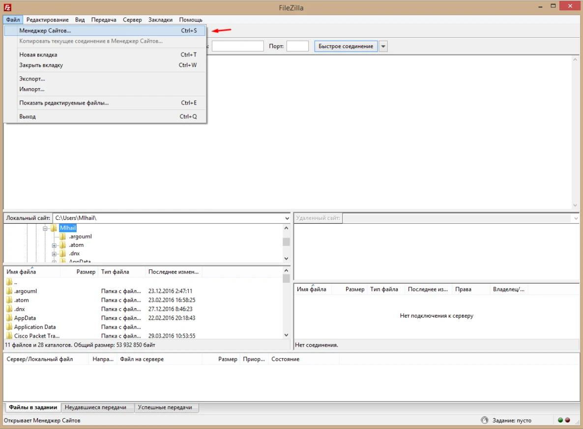This screenshot has height=429, width=583.
Task: Open the local site path dropdown
Action: 286,218
